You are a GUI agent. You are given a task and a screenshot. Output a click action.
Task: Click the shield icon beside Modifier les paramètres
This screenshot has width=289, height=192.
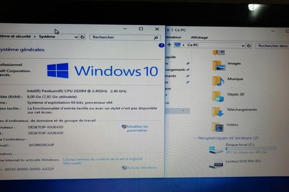pyautogui.click(x=124, y=127)
